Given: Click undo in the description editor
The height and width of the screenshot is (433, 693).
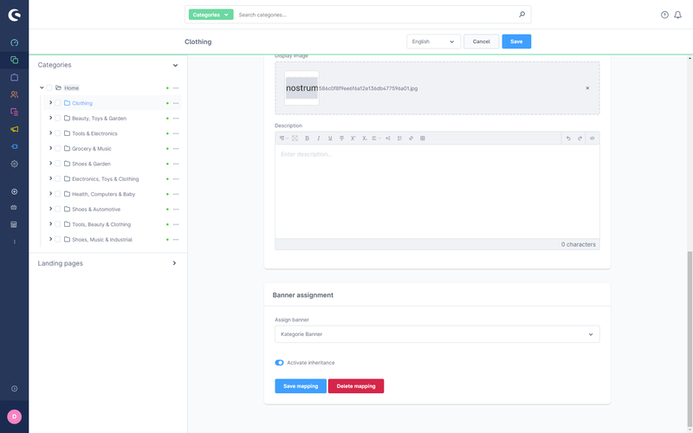Looking at the screenshot, I should [568, 138].
